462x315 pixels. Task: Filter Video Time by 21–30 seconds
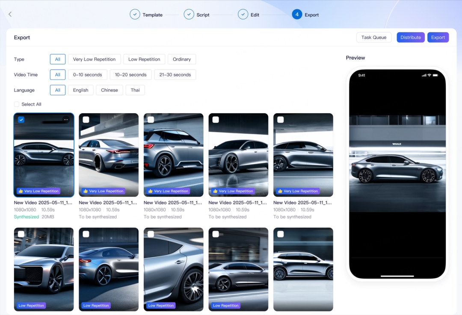click(x=175, y=75)
